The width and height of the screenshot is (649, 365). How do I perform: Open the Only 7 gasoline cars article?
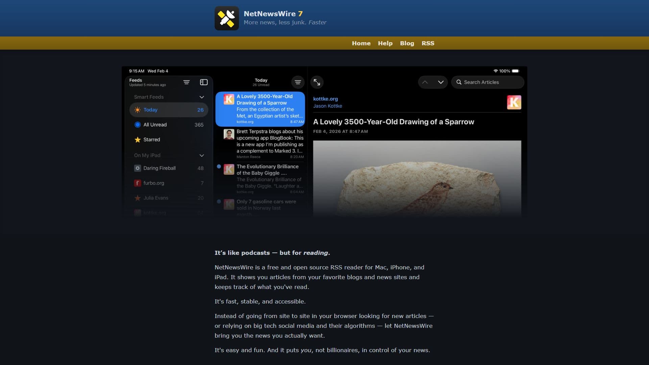(x=260, y=208)
